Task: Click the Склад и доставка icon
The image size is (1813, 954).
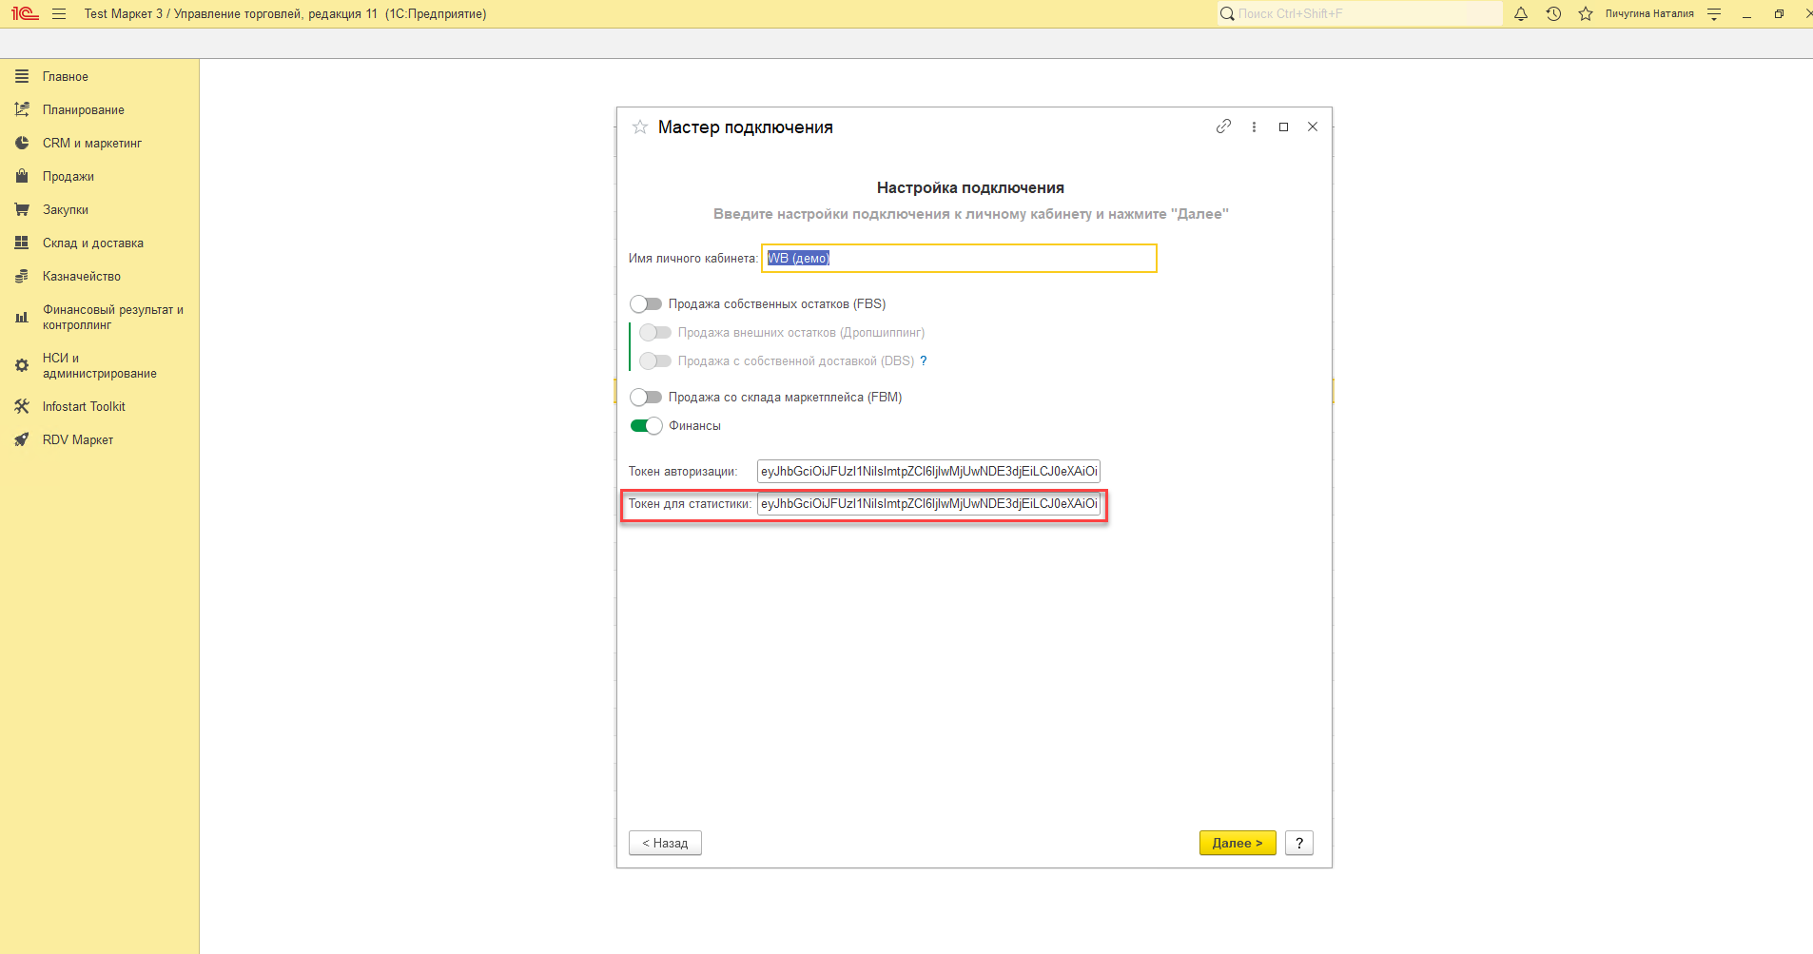Action: pyautogui.click(x=22, y=243)
